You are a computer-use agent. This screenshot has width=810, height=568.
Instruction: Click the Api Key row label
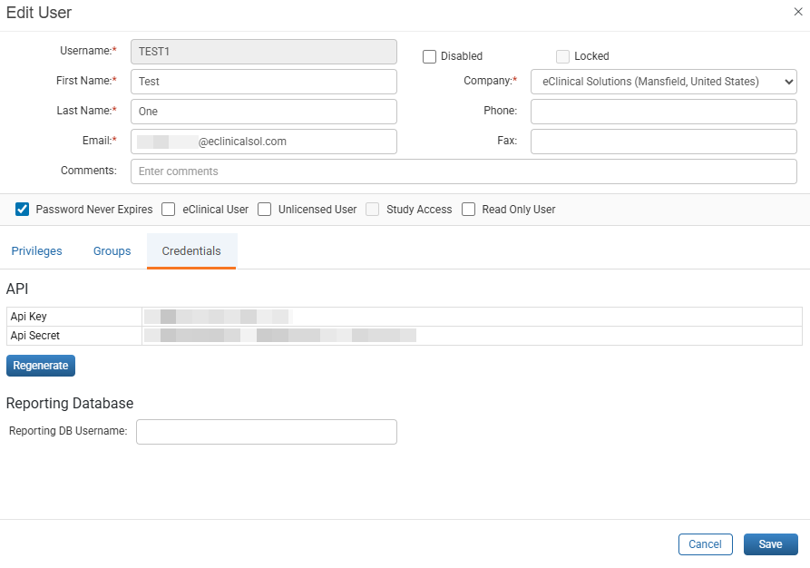pyautogui.click(x=28, y=317)
